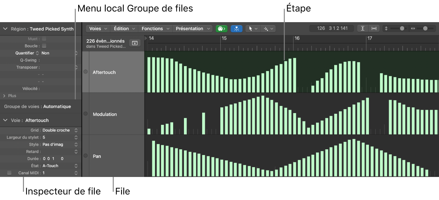This screenshot has height=200, width=439.
Task: Toggle the blue Catch playhead button
Action: pyautogui.click(x=237, y=29)
